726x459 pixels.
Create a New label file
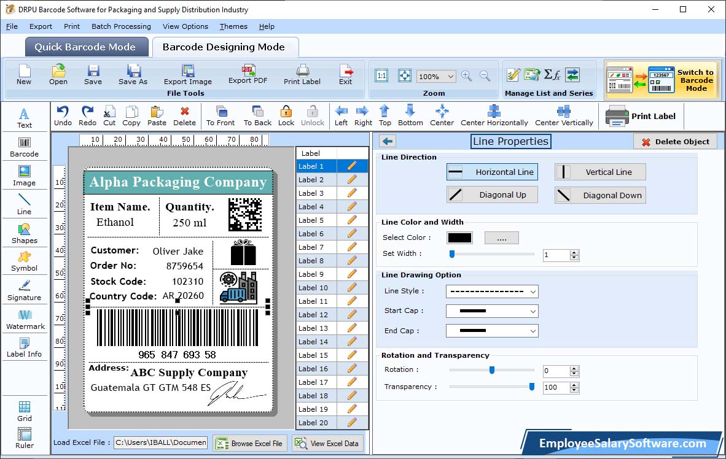[x=24, y=75]
